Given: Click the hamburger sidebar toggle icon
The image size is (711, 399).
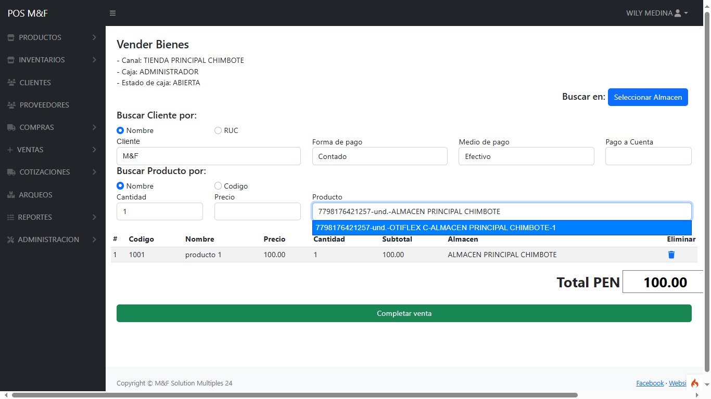Looking at the screenshot, I should tap(112, 13).
